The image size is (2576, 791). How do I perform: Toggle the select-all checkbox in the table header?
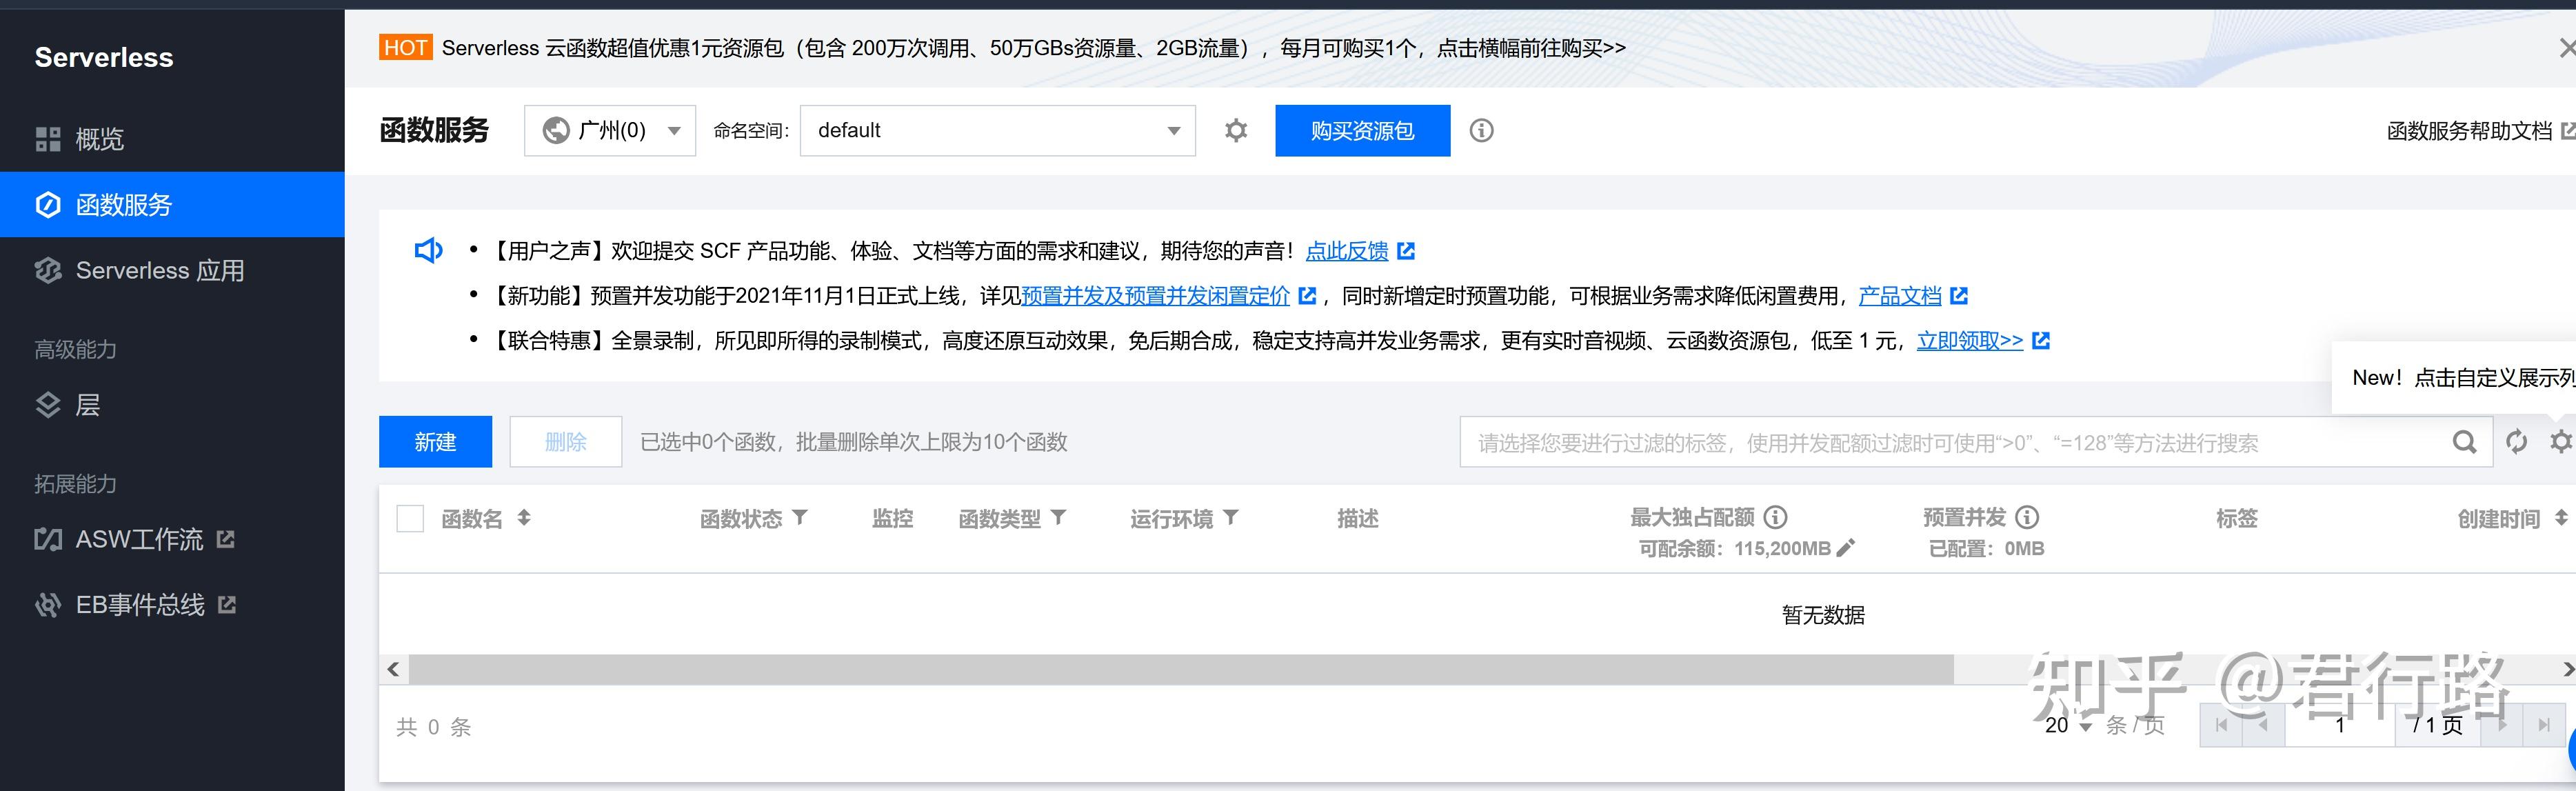[x=409, y=518]
